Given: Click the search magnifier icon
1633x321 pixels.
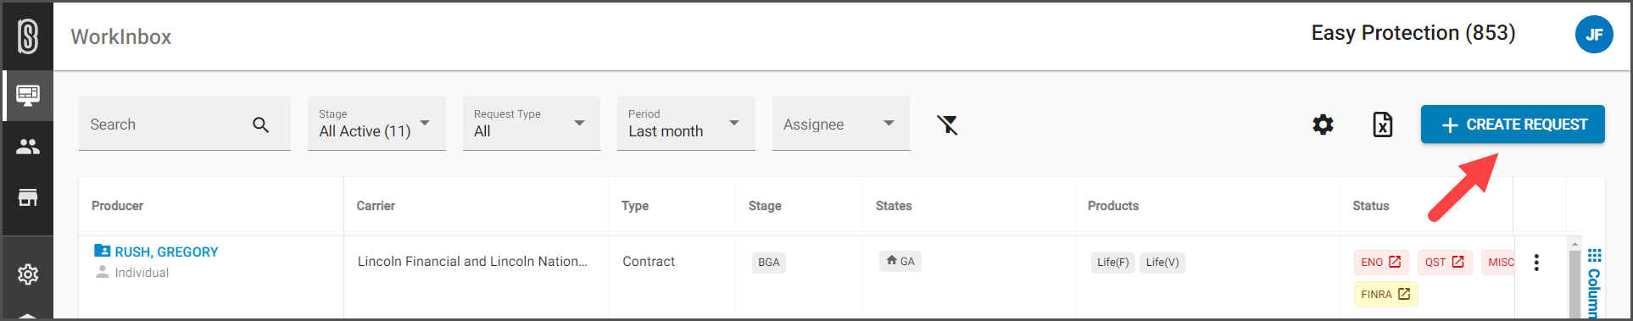Looking at the screenshot, I should [260, 125].
